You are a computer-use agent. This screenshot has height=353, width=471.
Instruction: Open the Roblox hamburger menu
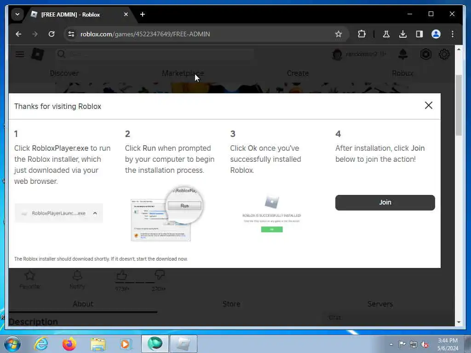point(20,54)
